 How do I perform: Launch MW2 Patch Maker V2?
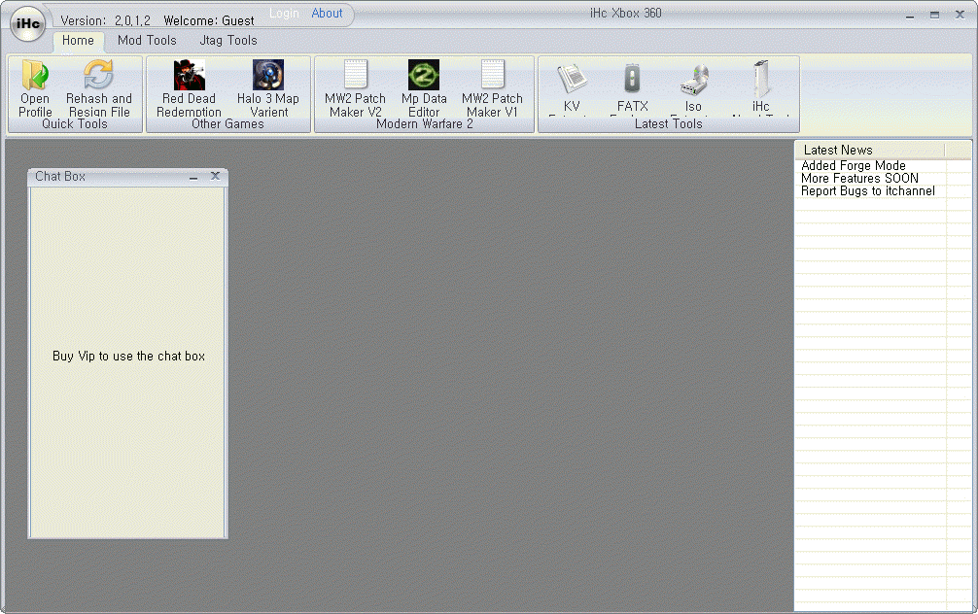tap(356, 87)
